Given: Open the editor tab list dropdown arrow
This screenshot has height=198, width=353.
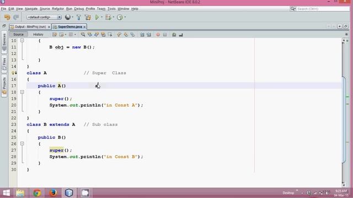Looking at the screenshot, I should point(340,26).
